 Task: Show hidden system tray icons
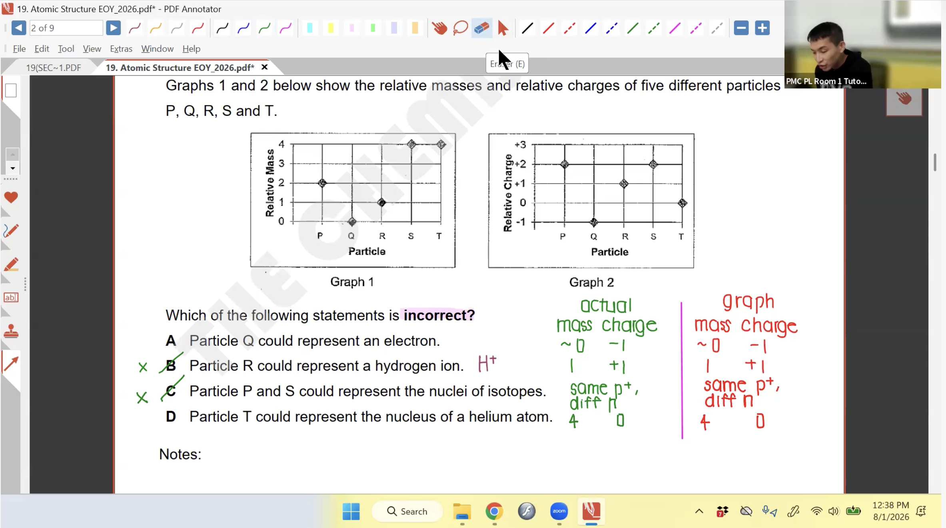pos(699,511)
